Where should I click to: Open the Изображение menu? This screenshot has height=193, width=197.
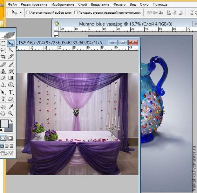coord(63,4)
